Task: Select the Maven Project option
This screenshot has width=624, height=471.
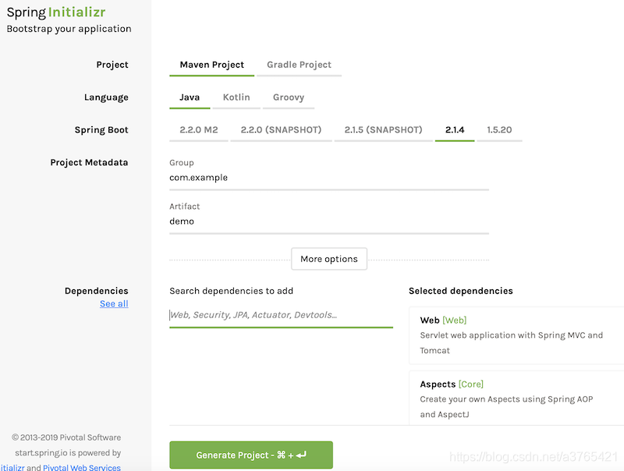Action: [x=211, y=65]
